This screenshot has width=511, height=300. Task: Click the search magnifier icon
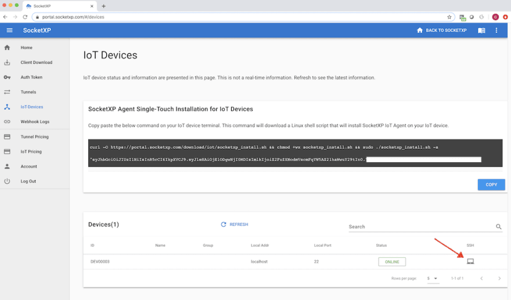[x=499, y=226]
